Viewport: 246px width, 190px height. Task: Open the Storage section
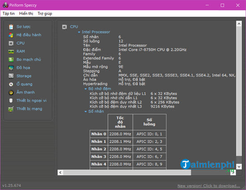coord(24,76)
